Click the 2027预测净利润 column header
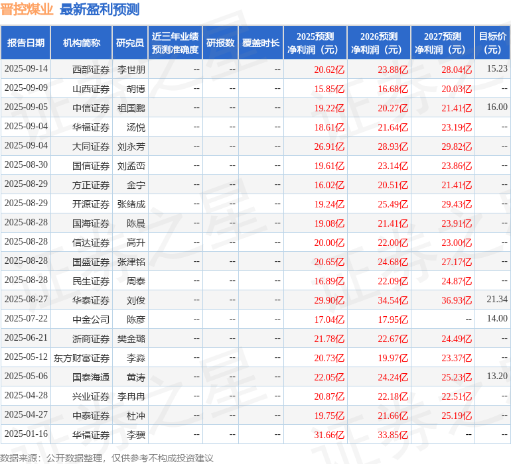 tap(443, 43)
